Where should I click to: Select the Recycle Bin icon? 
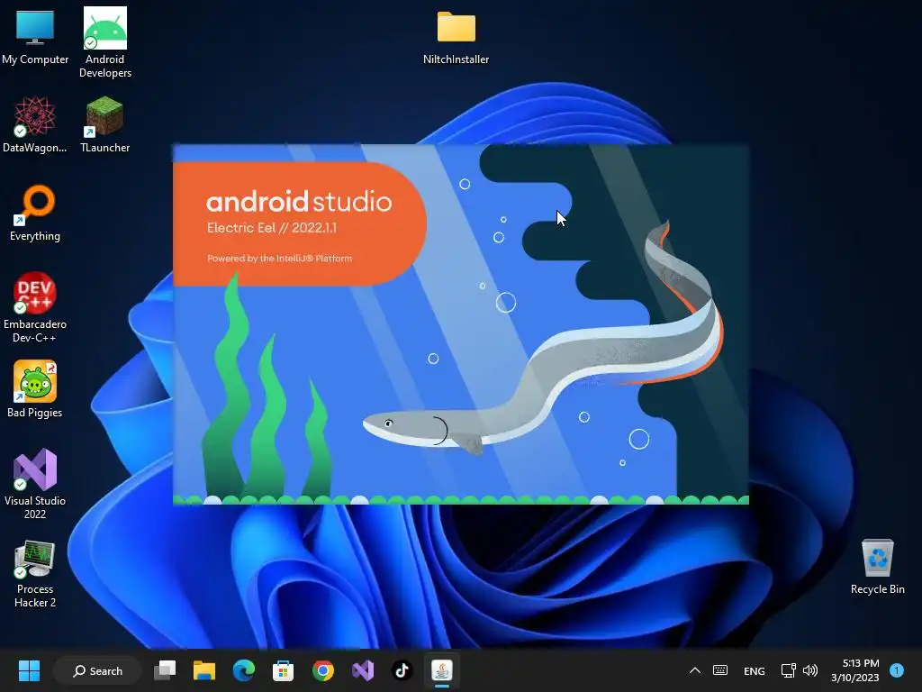coord(877,568)
